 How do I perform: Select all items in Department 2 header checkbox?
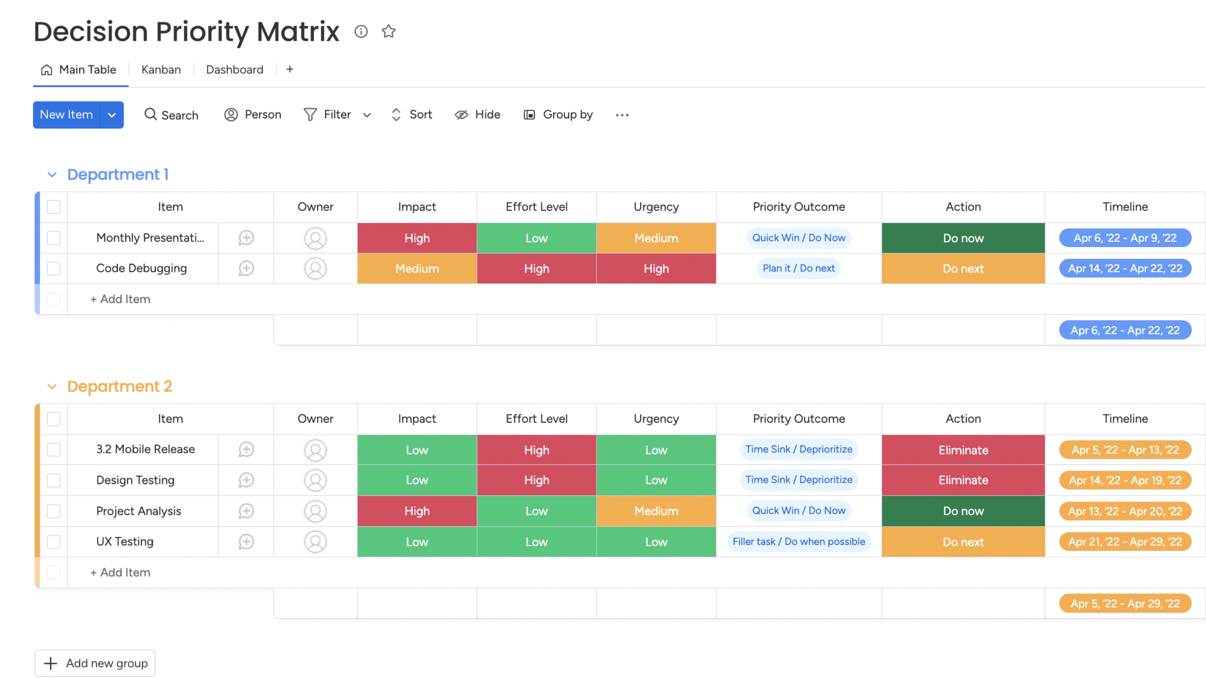(x=54, y=419)
